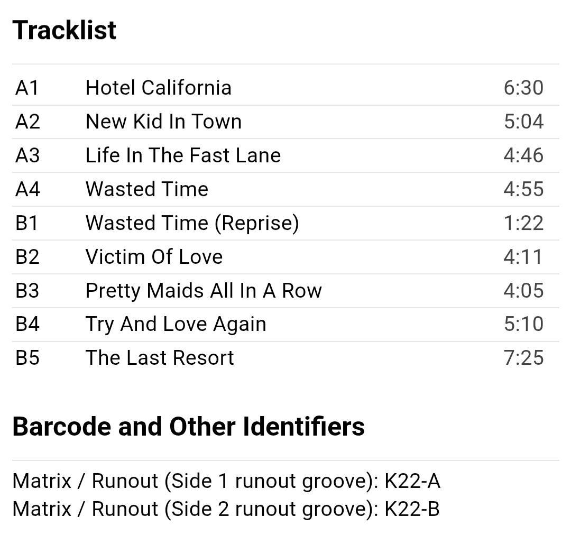Click "Pretty Maids All In A Row" title
The image size is (571, 535).
click(x=204, y=291)
